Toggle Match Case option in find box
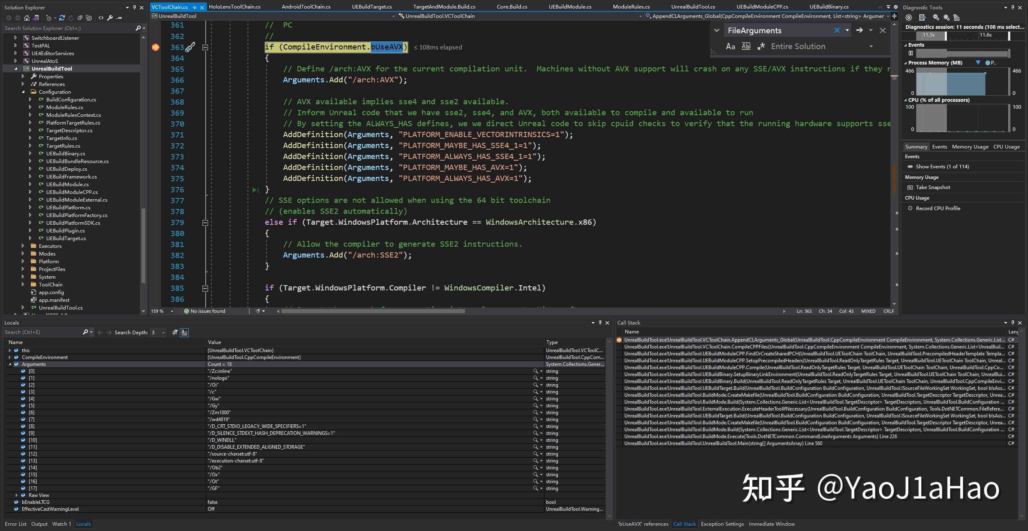This screenshot has height=531, width=1028. tap(730, 46)
